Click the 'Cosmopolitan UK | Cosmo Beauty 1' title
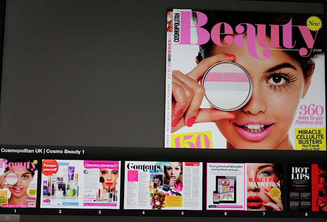327x222 pixels. pyautogui.click(x=42, y=151)
